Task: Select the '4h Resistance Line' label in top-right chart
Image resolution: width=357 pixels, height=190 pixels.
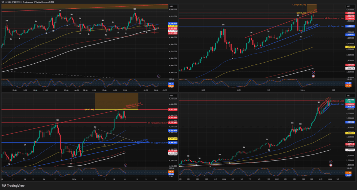Action: coord(334,18)
